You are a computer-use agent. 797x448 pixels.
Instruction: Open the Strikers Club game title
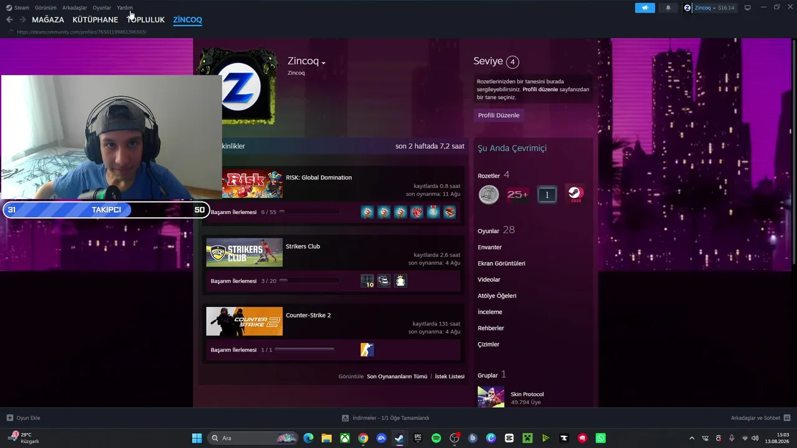click(x=303, y=246)
